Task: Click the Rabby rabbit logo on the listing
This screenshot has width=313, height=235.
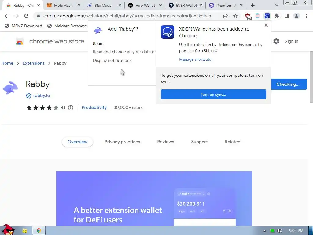Action: pyautogui.click(x=10, y=88)
